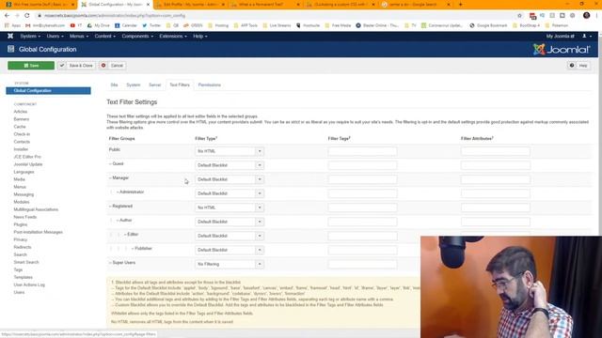Open the My Joomla site link
Image resolution: width=602 pixels, height=338 pixels.
coord(561,36)
